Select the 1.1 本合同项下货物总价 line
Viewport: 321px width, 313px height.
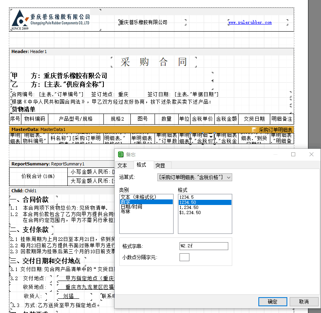(59, 208)
